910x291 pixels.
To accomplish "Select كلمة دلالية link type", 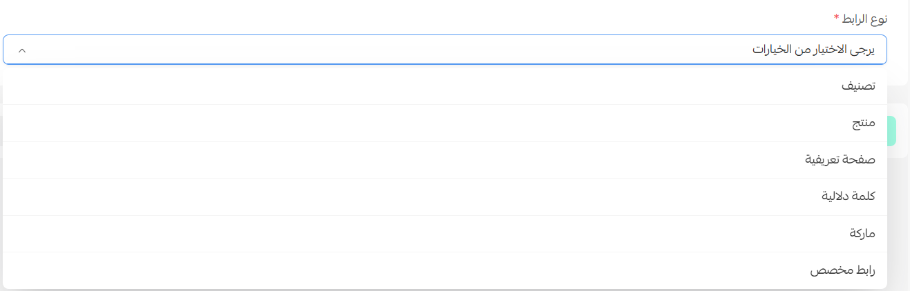I will pyautogui.click(x=848, y=197).
